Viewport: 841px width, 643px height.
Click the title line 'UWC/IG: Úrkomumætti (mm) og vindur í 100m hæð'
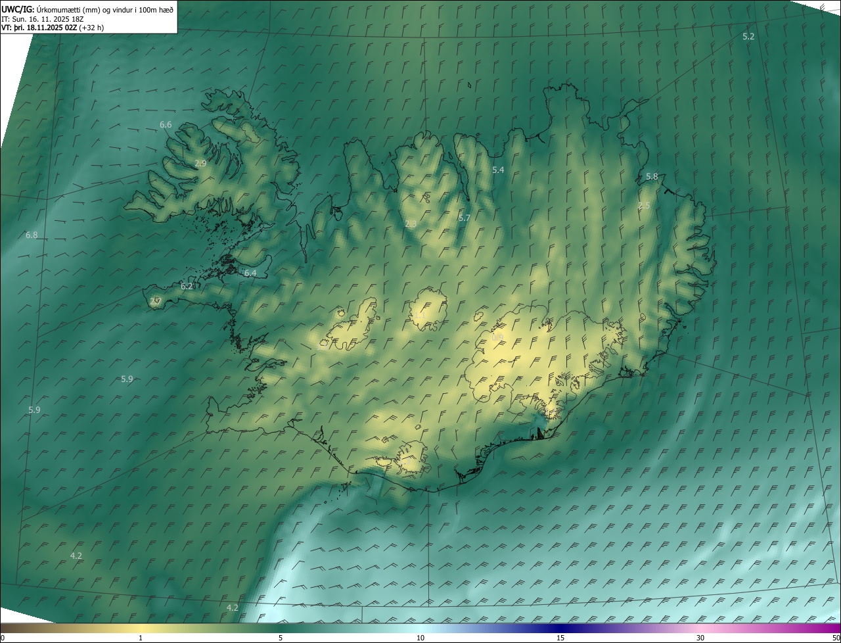87,9
